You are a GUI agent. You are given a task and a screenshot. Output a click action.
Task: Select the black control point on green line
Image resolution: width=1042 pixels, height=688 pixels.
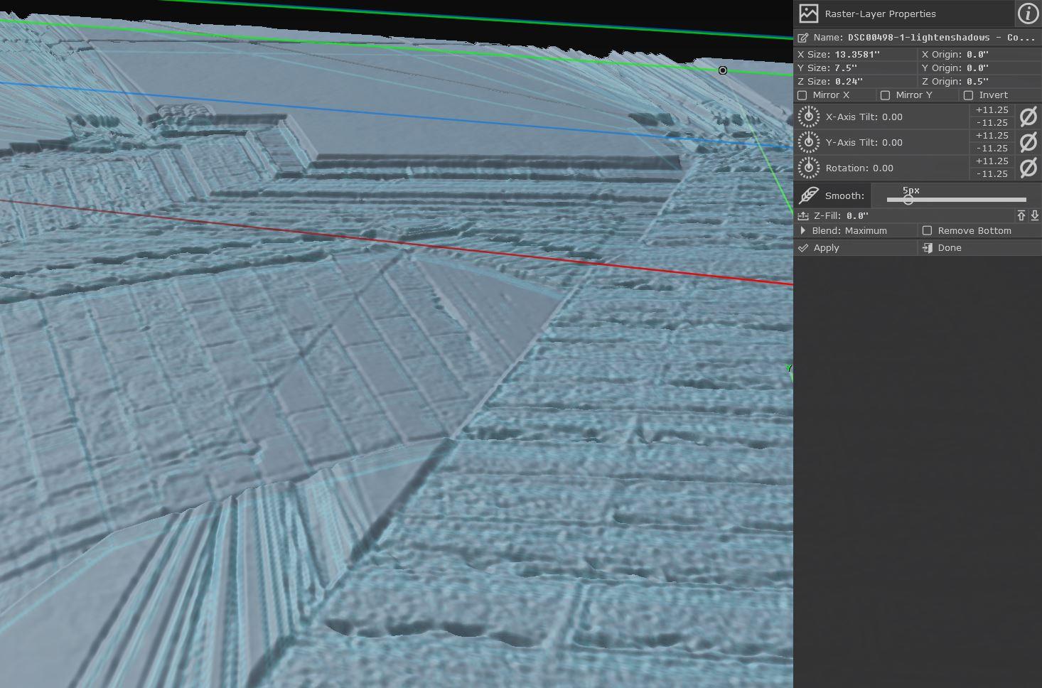[x=723, y=70]
